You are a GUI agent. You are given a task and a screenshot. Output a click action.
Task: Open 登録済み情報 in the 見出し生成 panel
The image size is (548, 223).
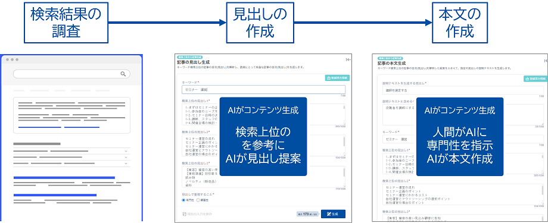337,78
